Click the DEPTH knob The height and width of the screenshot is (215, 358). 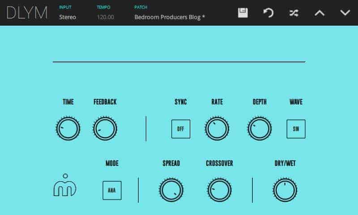click(x=260, y=129)
